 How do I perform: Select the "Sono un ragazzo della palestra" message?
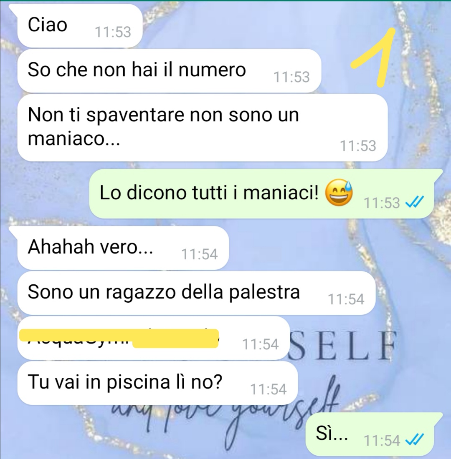(x=196, y=293)
